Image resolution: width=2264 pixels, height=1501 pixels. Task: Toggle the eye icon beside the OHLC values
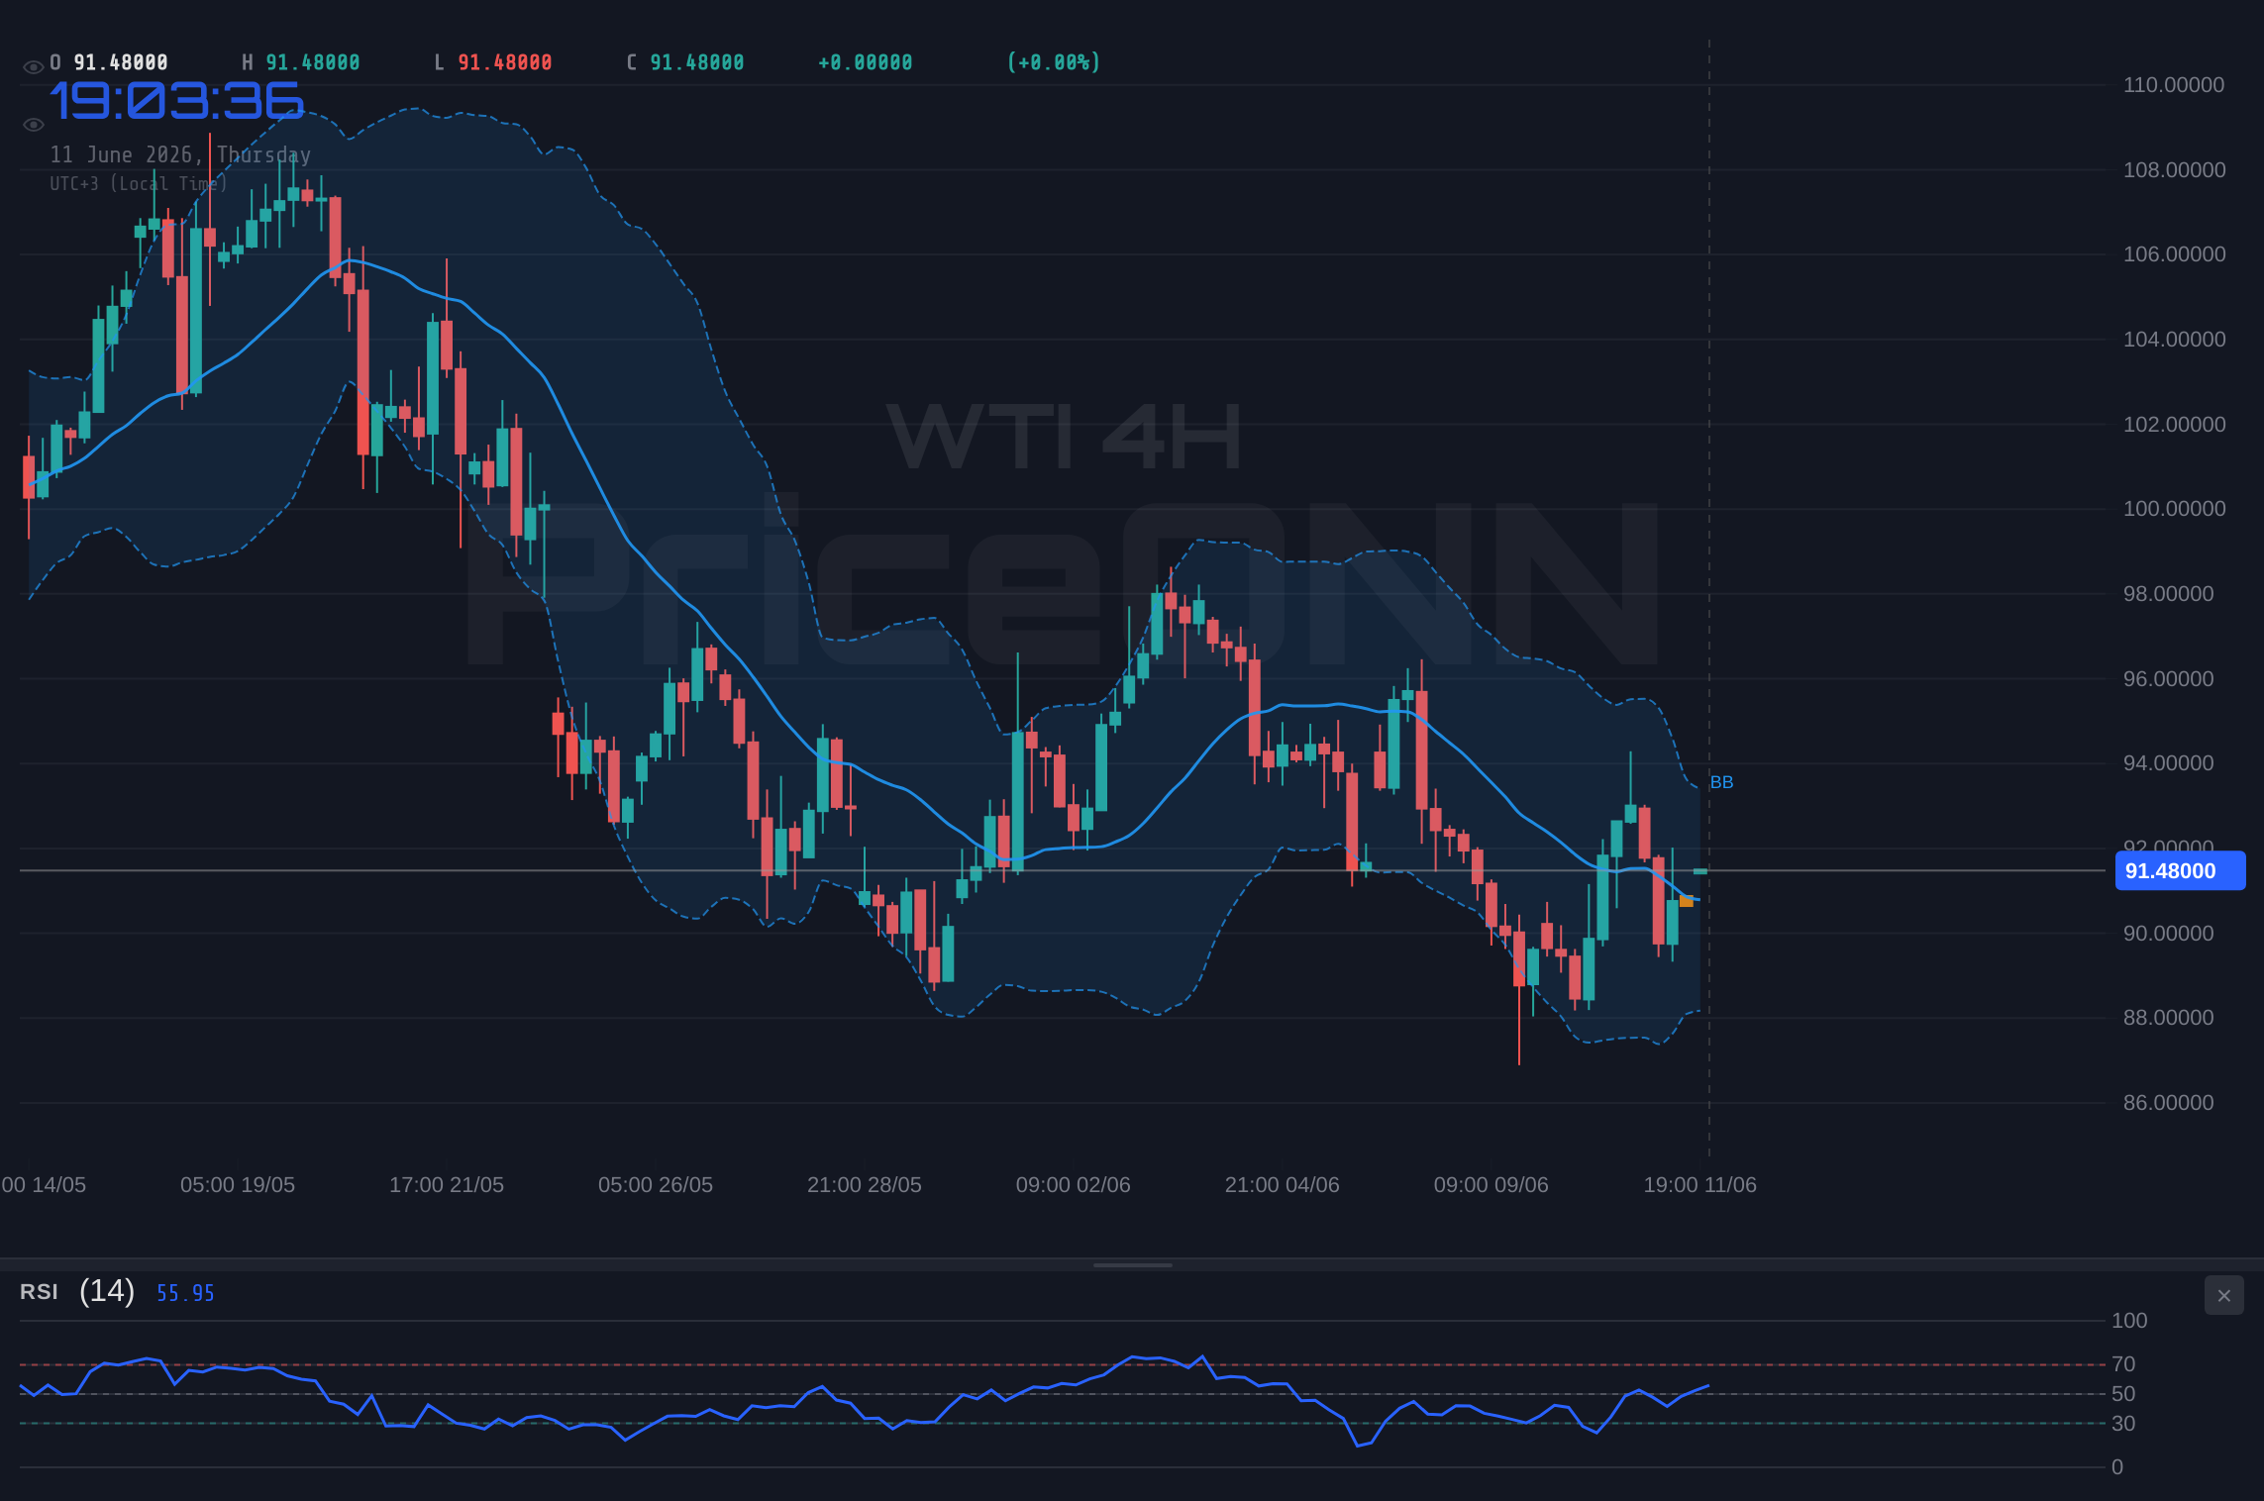tap(33, 66)
